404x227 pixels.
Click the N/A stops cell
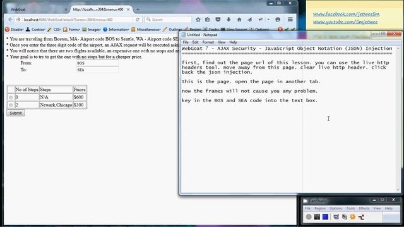pos(56,97)
